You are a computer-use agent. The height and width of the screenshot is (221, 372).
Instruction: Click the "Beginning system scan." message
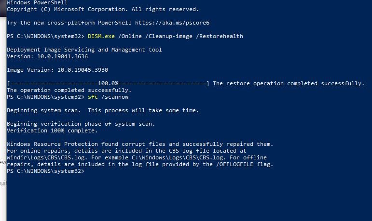click(44, 110)
